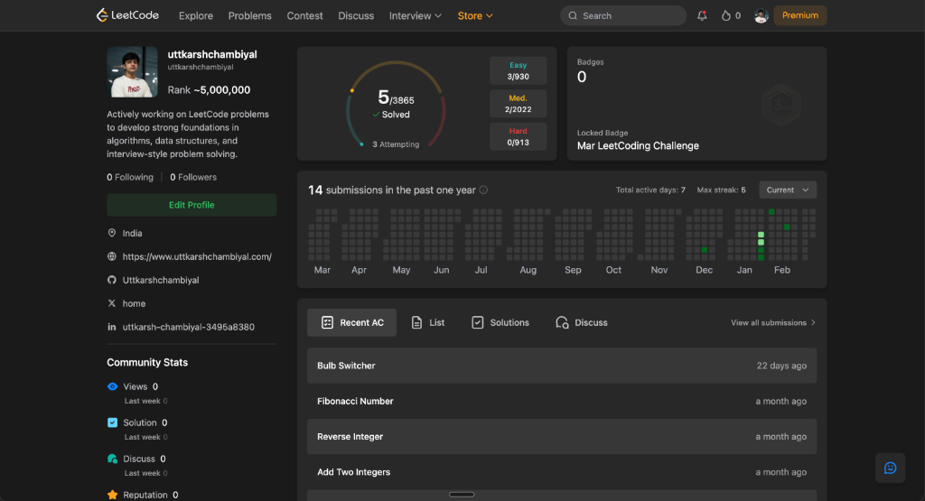Click the List tab document icon
The image size is (925, 501).
416,322
